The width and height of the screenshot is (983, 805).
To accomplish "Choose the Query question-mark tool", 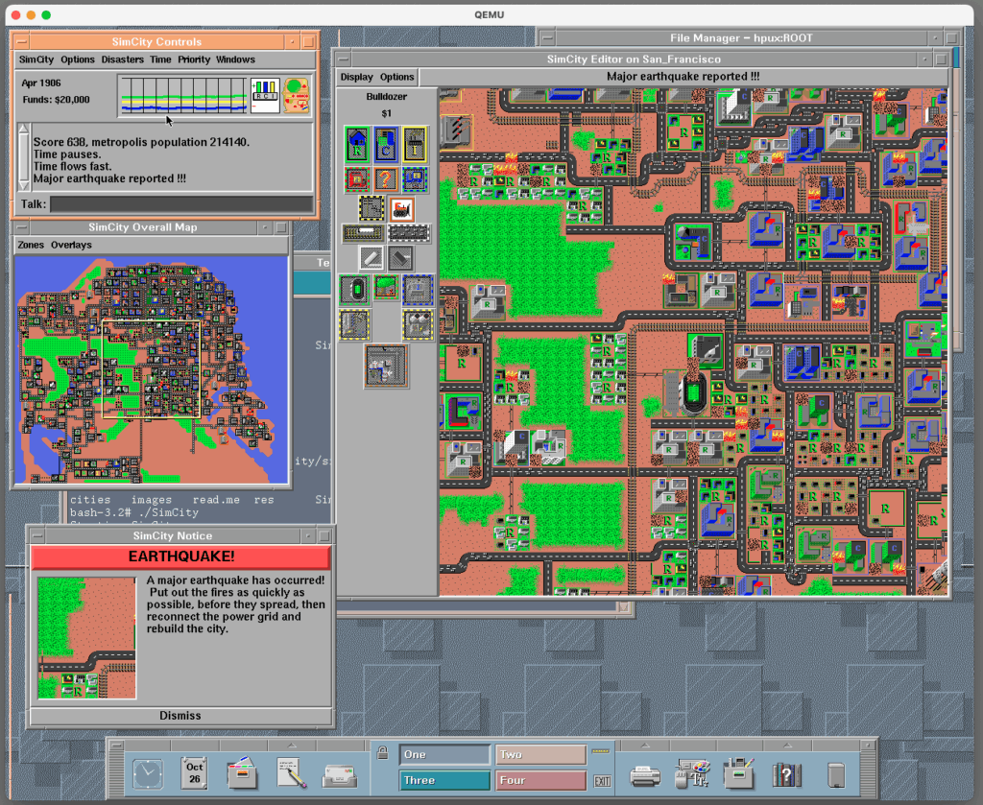I will (386, 178).
